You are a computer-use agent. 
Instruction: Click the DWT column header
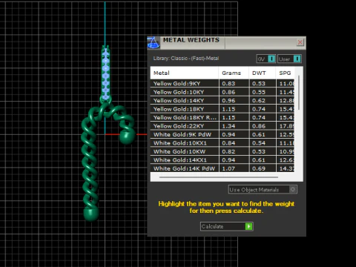point(263,73)
